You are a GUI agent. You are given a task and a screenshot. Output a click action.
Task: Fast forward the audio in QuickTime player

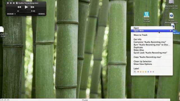click(33, 7)
